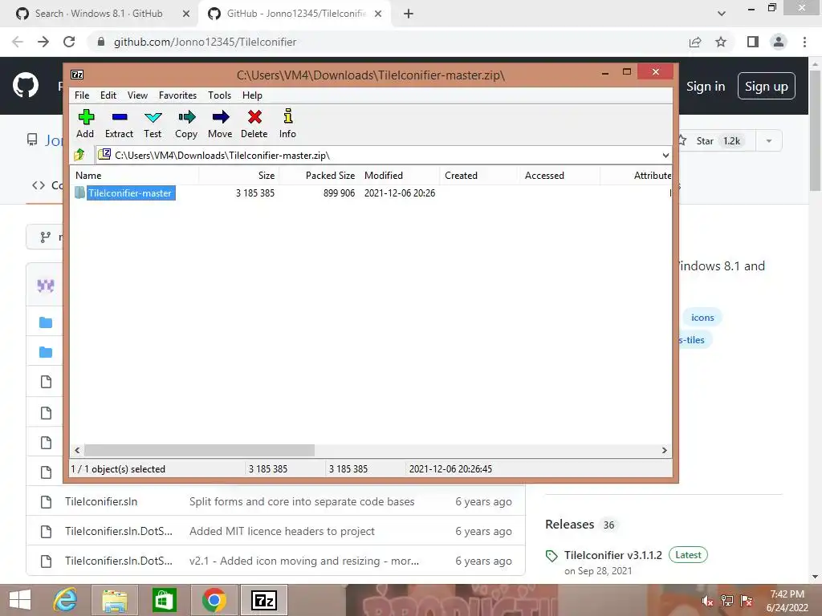The image size is (822, 616).
Task: Share this page icon in Chrome
Action: pyautogui.click(x=695, y=42)
